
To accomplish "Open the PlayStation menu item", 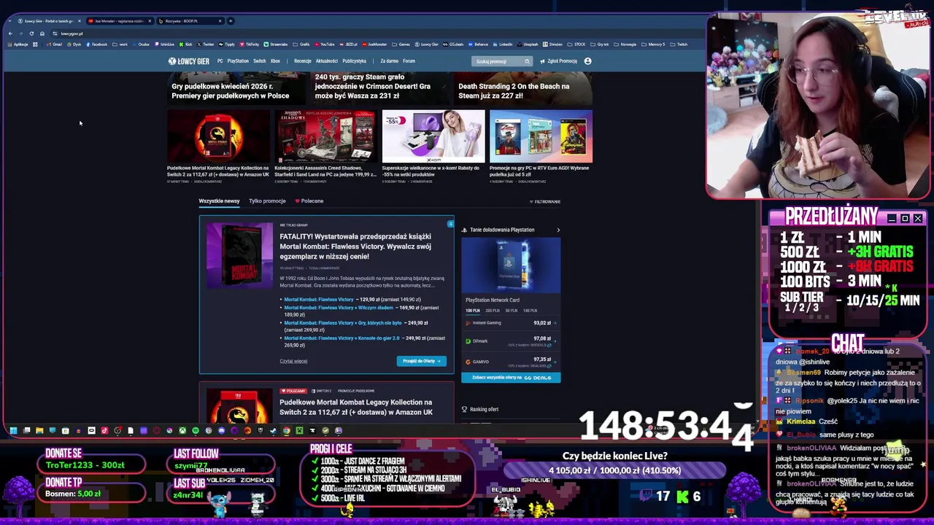I will coord(238,61).
